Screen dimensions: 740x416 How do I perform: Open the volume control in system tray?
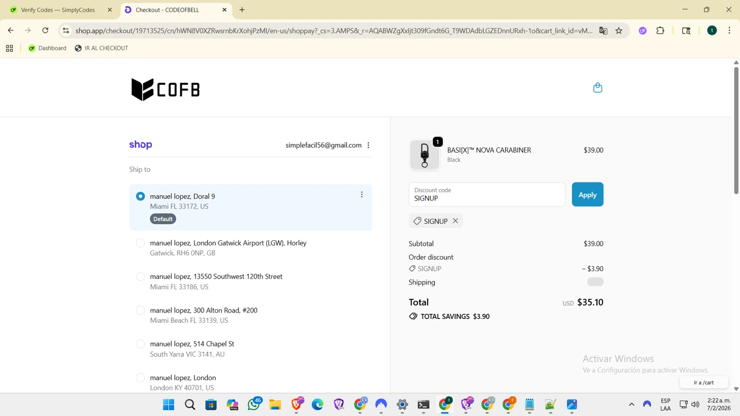point(696,405)
